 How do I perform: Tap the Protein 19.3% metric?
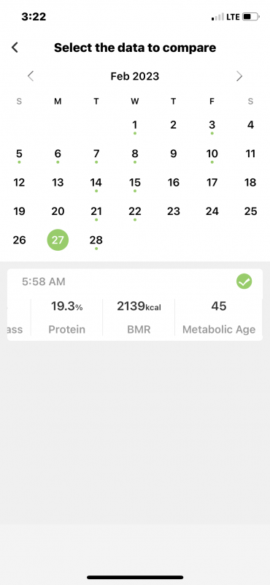point(66,317)
